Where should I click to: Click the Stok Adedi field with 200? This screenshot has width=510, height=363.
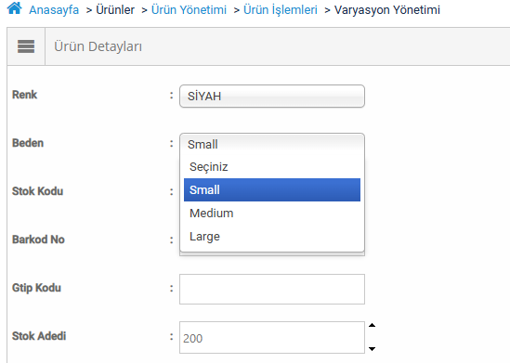[x=272, y=338]
